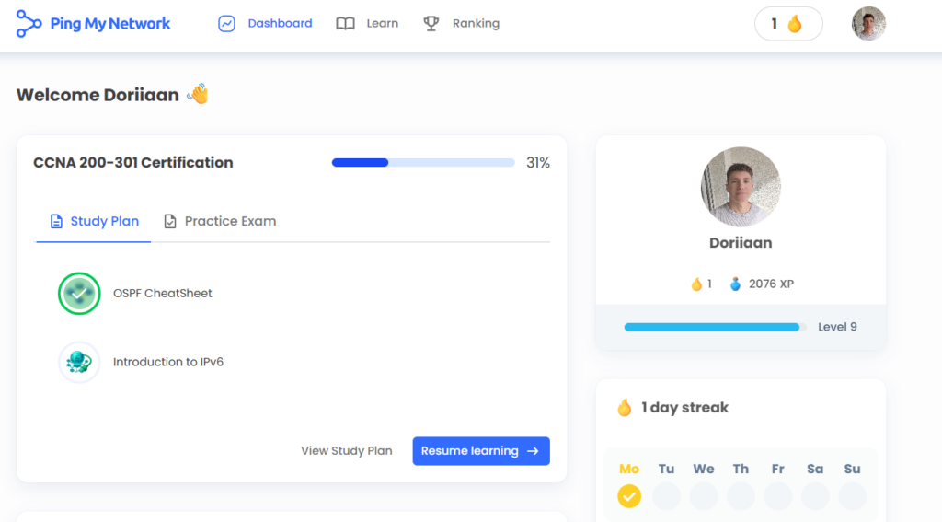This screenshot has height=522, width=942.
Task: Click the Sunday streak circle
Action: (853, 496)
